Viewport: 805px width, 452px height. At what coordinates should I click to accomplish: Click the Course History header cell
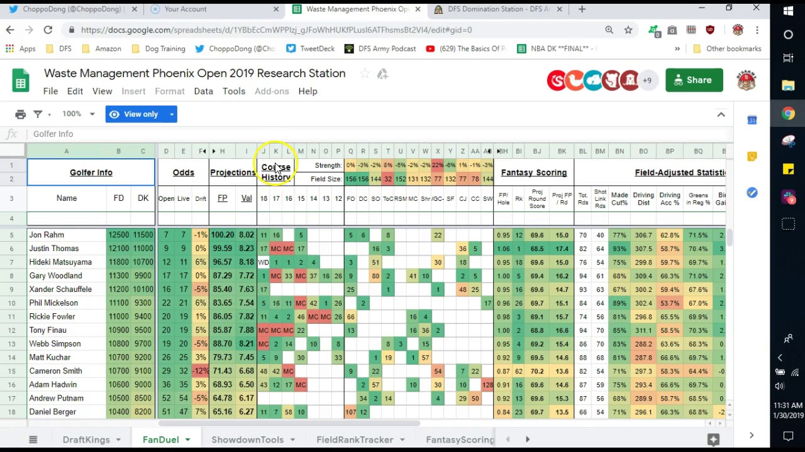pyautogui.click(x=276, y=172)
